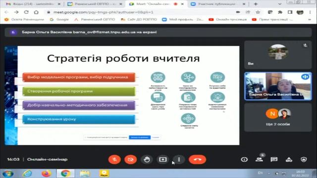Select the Meet Онлайн-семінар browser tab
The width and height of the screenshot is (317, 178).
[x=157, y=4]
